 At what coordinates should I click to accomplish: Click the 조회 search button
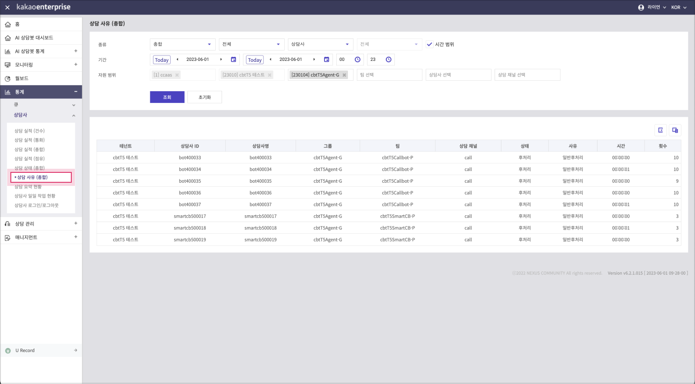pyautogui.click(x=167, y=97)
